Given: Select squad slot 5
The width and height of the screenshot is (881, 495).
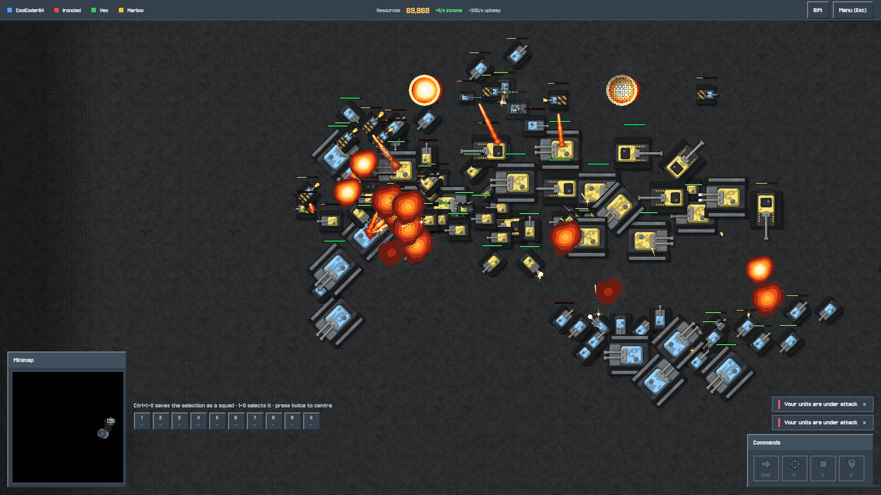Looking at the screenshot, I should click(x=217, y=421).
